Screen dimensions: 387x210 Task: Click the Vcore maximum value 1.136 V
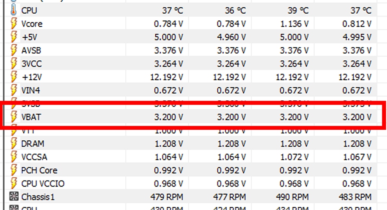click(294, 24)
